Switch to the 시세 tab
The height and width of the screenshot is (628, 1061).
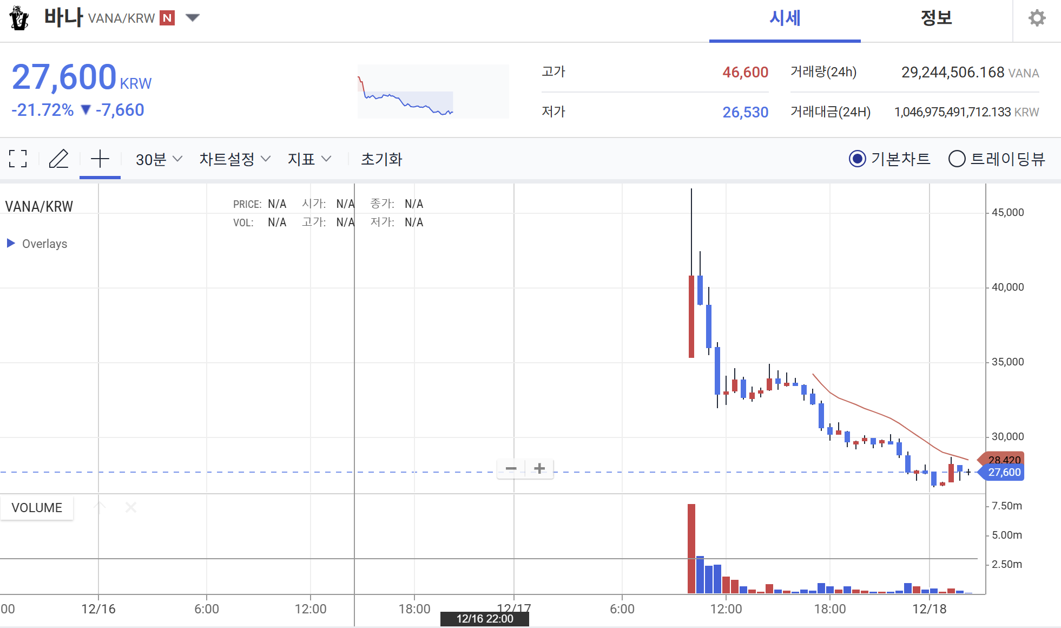785,18
